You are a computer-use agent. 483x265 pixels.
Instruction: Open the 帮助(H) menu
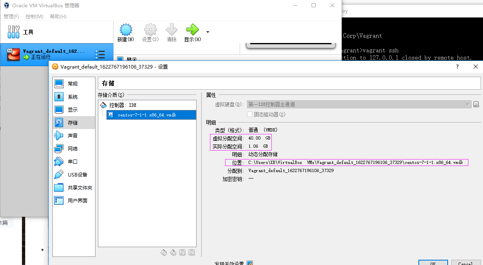58,16
